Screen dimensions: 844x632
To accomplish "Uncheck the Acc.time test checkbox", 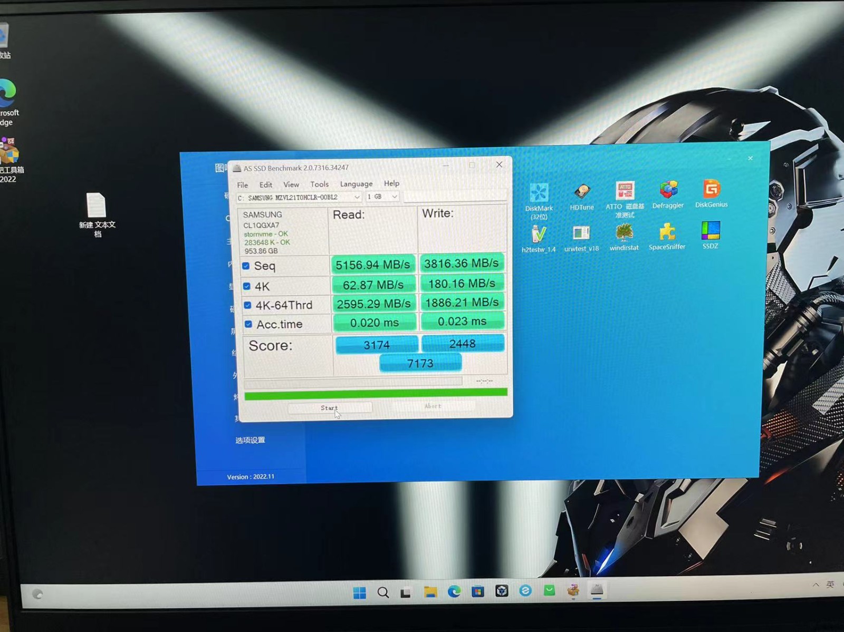I will 248,324.
